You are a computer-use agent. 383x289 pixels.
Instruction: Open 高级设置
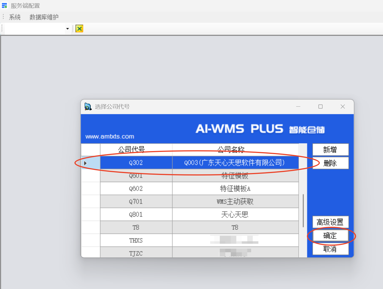(x=331, y=222)
